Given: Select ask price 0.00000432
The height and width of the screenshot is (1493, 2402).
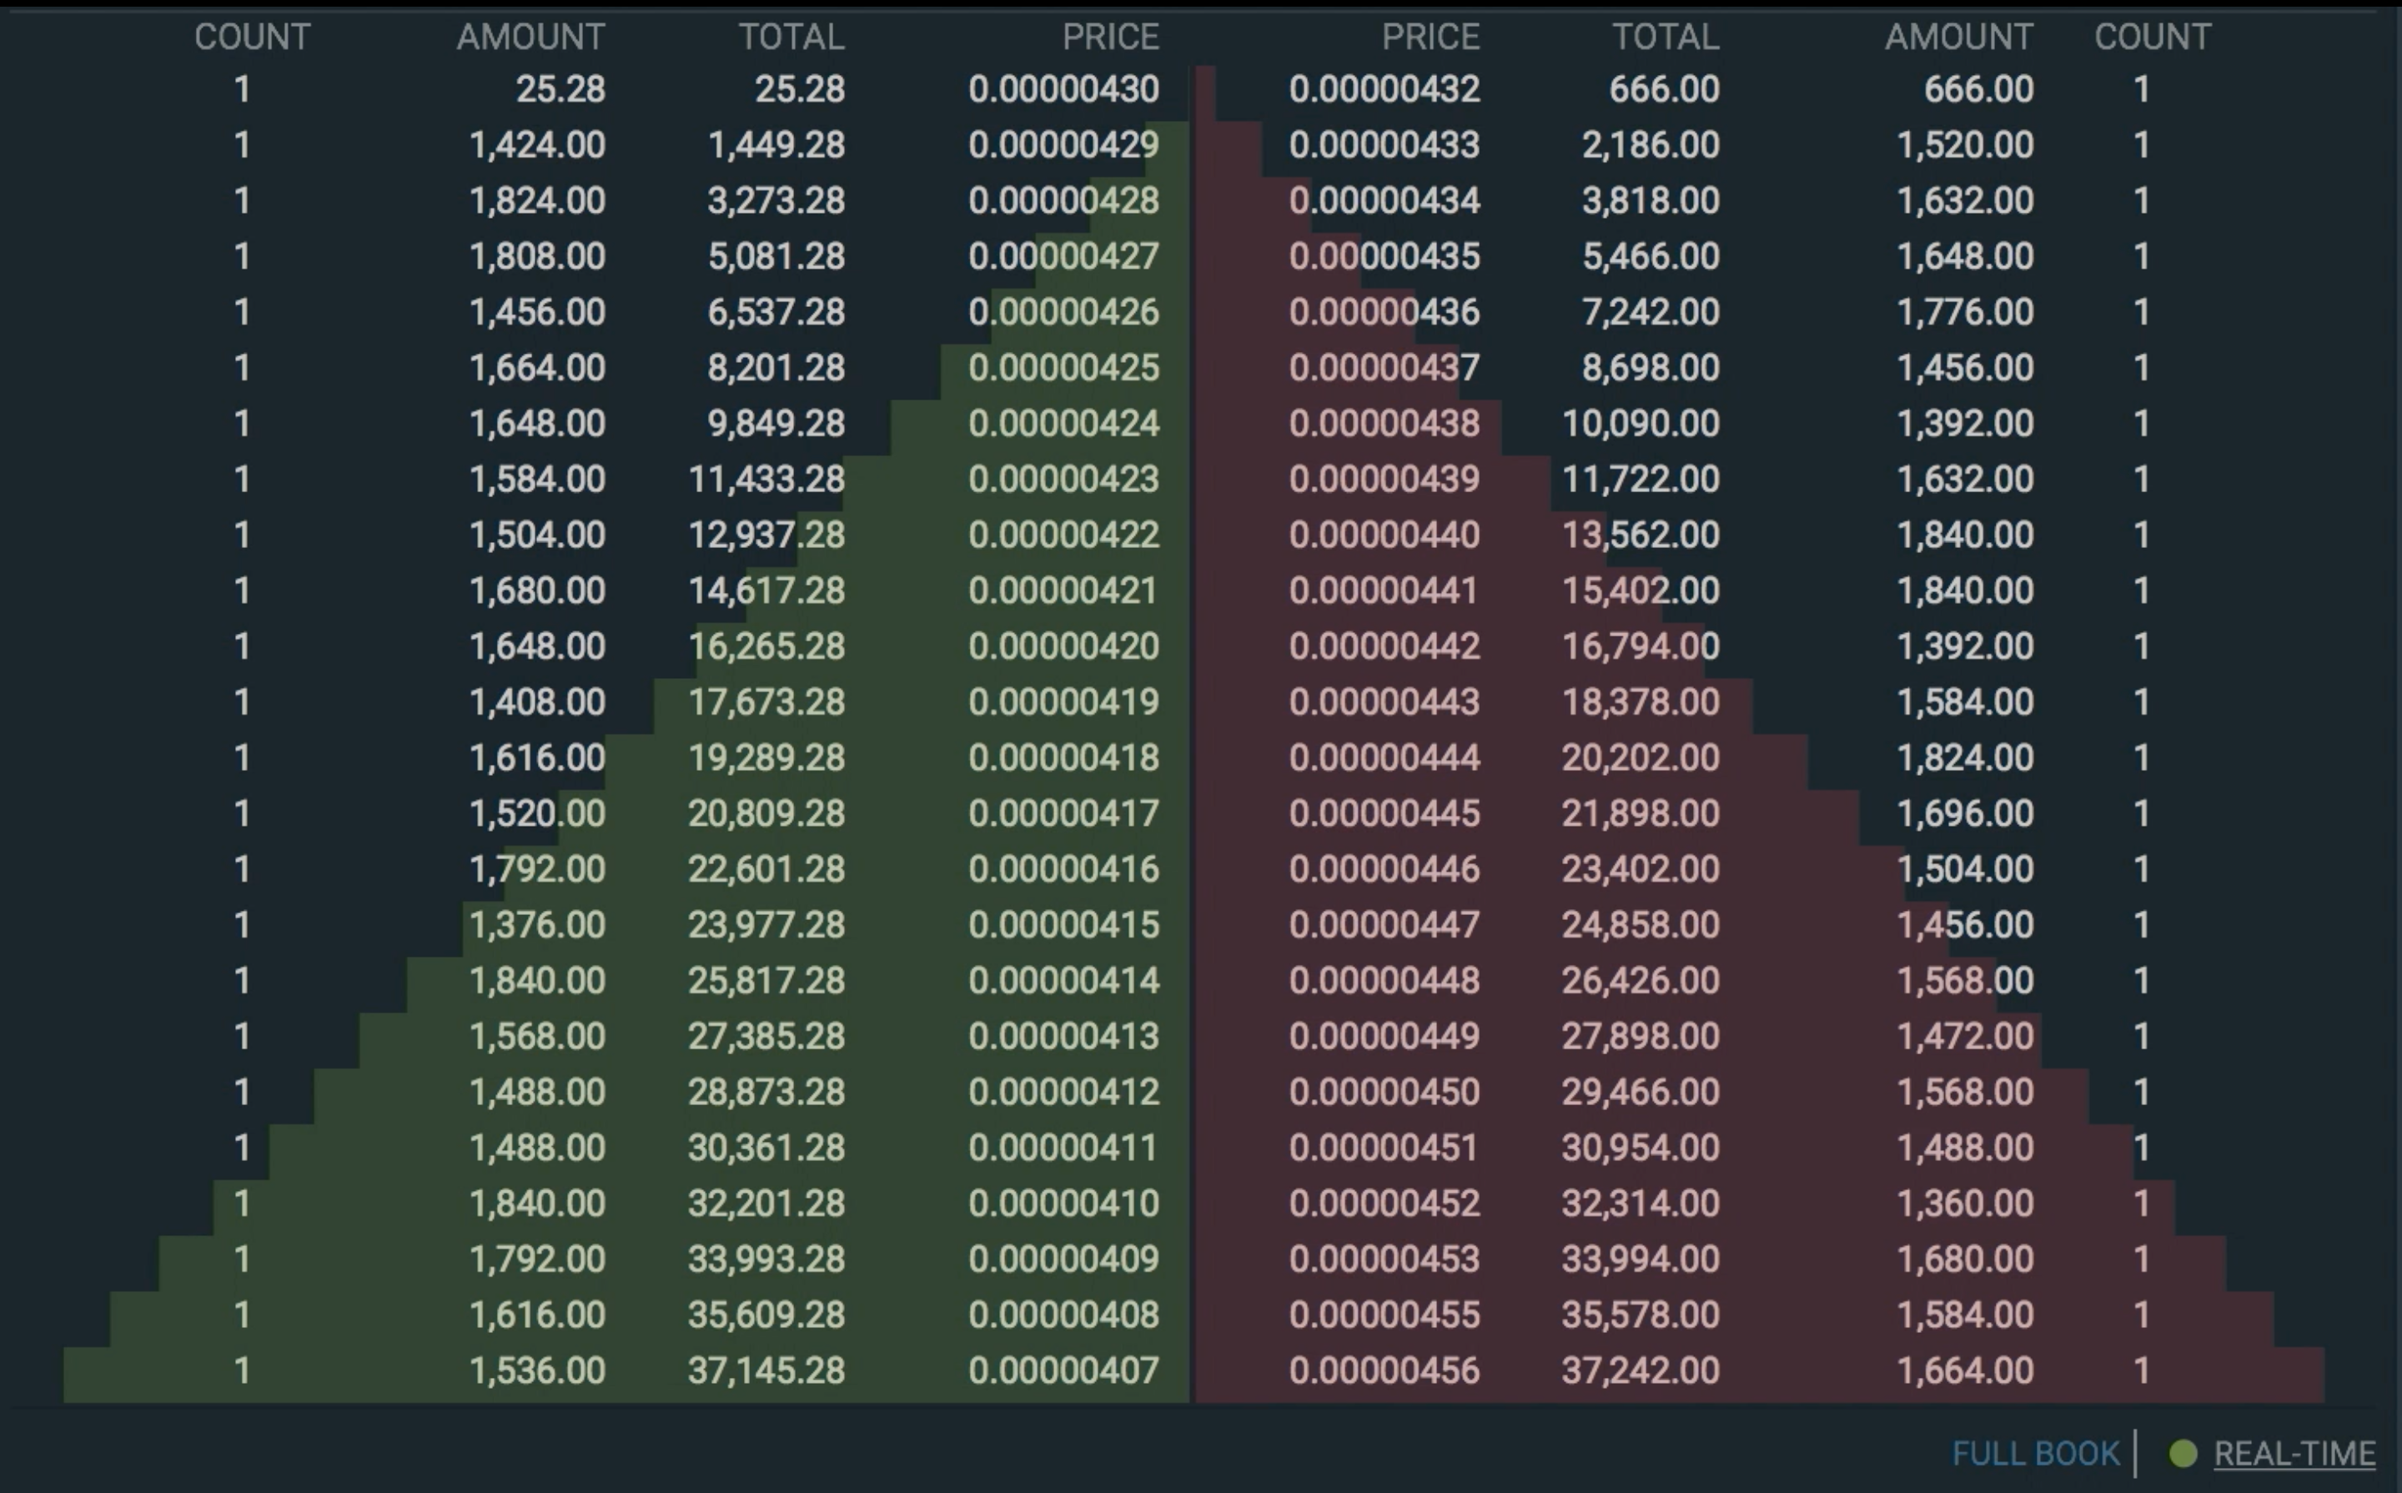Looking at the screenshot, I should pyautogui.click(x=1383, y=90).
